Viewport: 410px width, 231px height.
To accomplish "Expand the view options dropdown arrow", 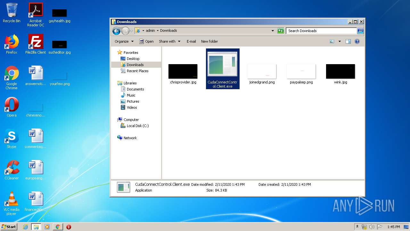I will click(340, 41).
